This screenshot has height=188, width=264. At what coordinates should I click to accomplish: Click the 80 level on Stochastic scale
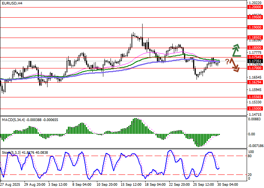click(x=250, y=156)
